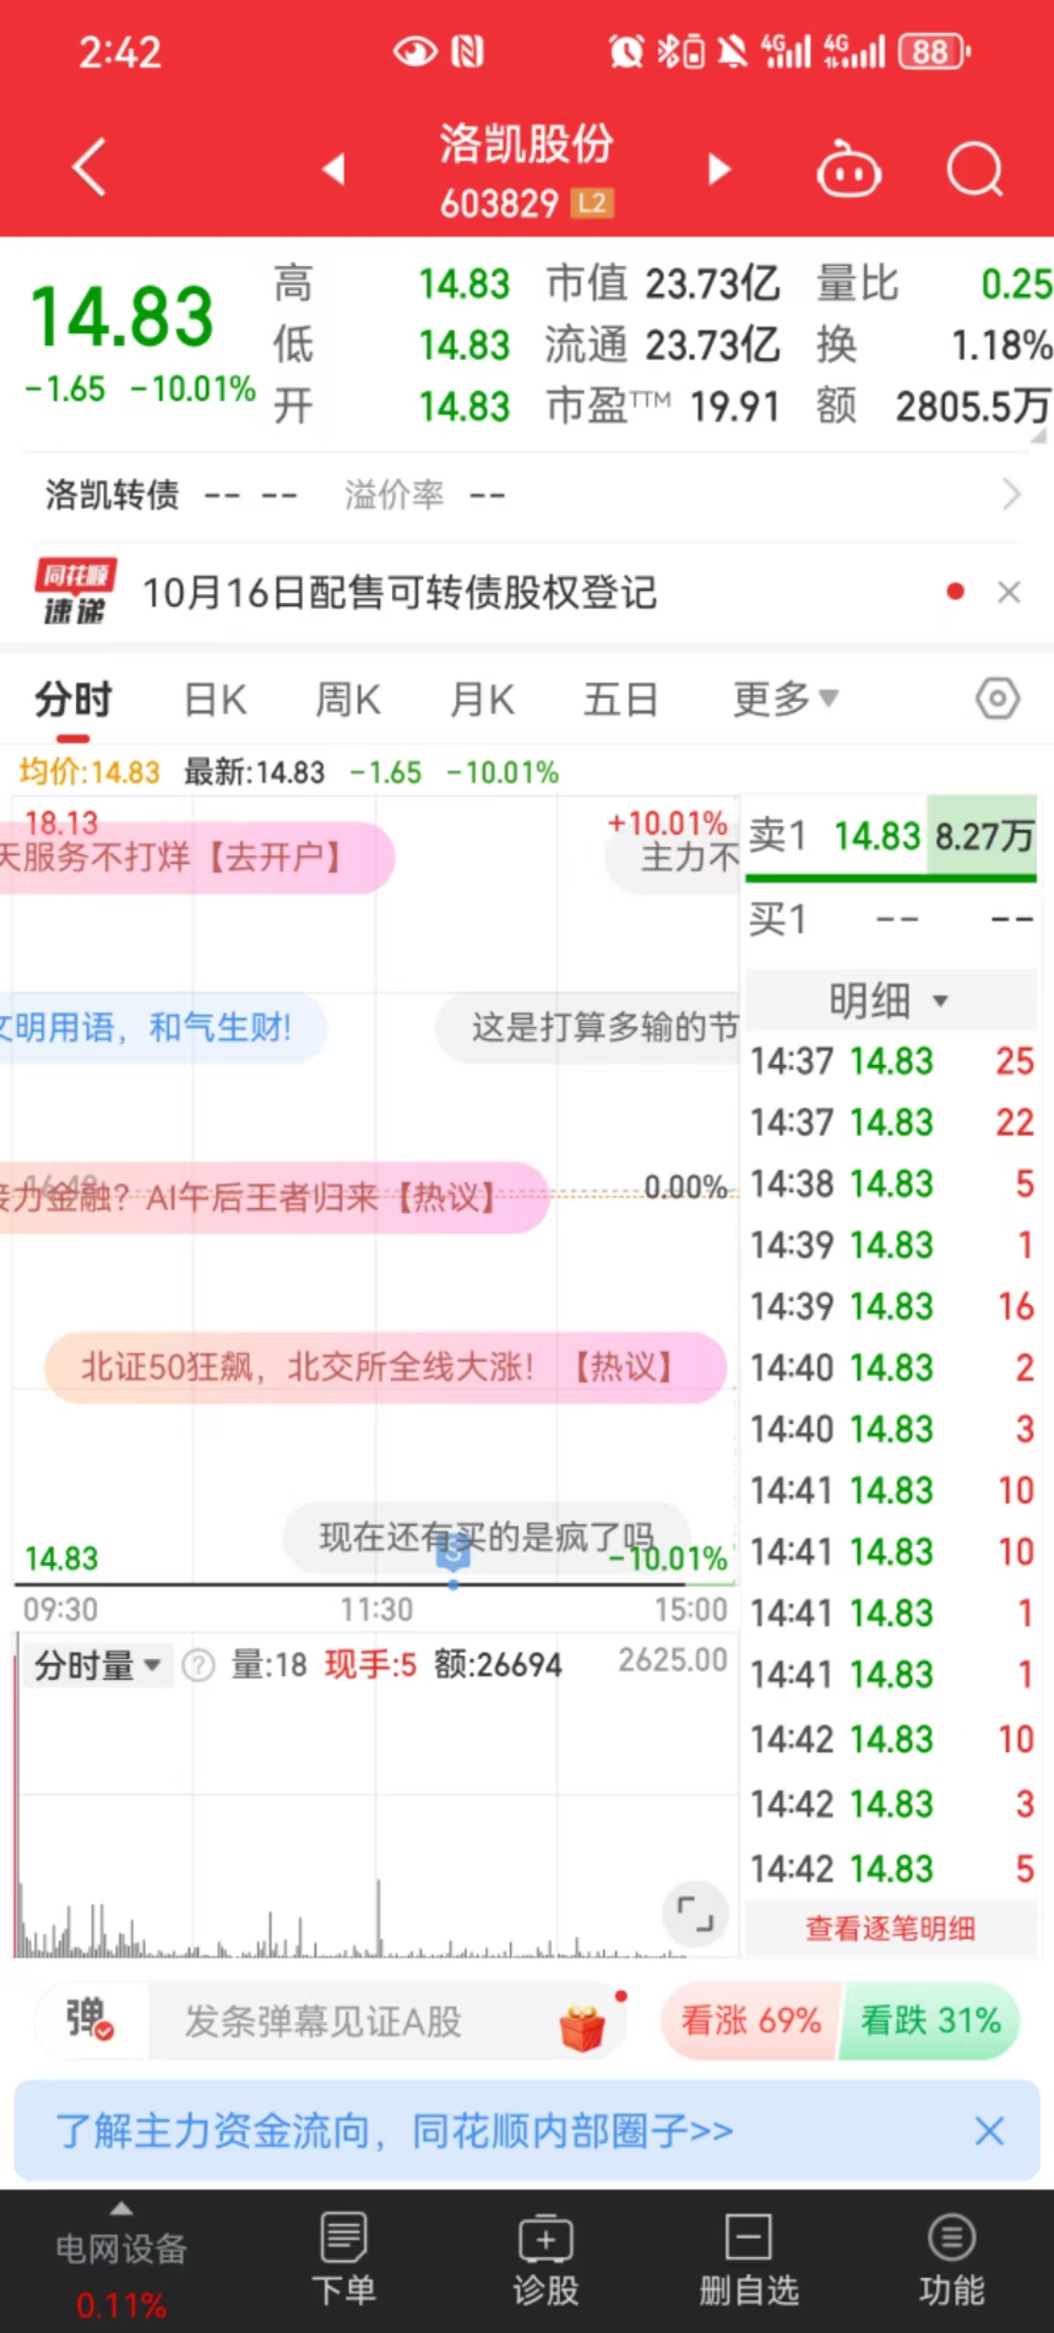Open 功能 menu in bottom bar
The width and height of the screenshot is (1054, 2333).
click(952, 2259)
